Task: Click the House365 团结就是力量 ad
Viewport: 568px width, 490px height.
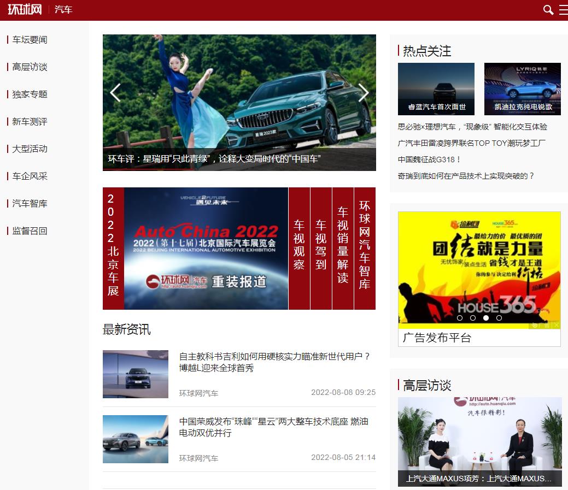Action: tap(479, 270)
